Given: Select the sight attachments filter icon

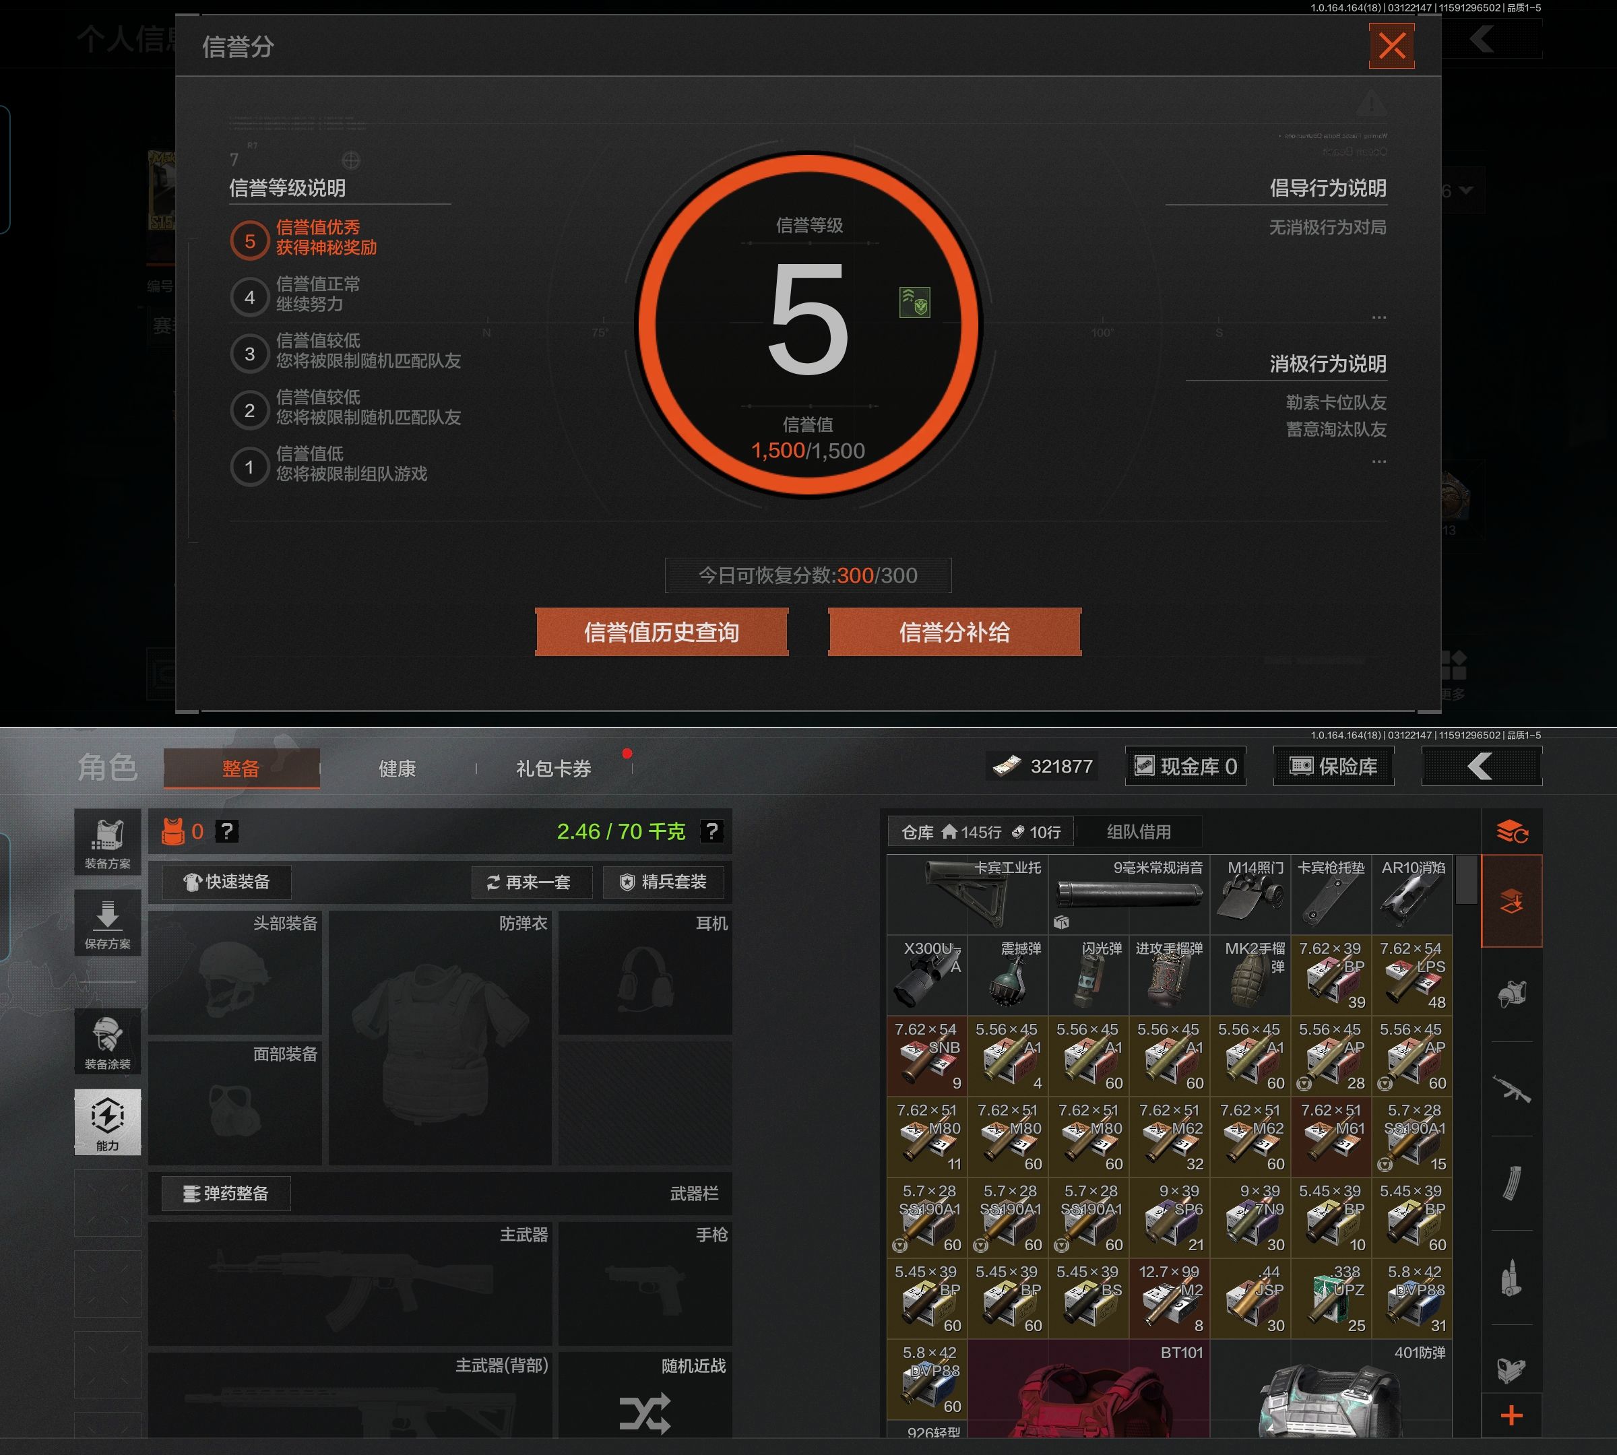Looking at the screenshot, I should tap(1511, 1370).
